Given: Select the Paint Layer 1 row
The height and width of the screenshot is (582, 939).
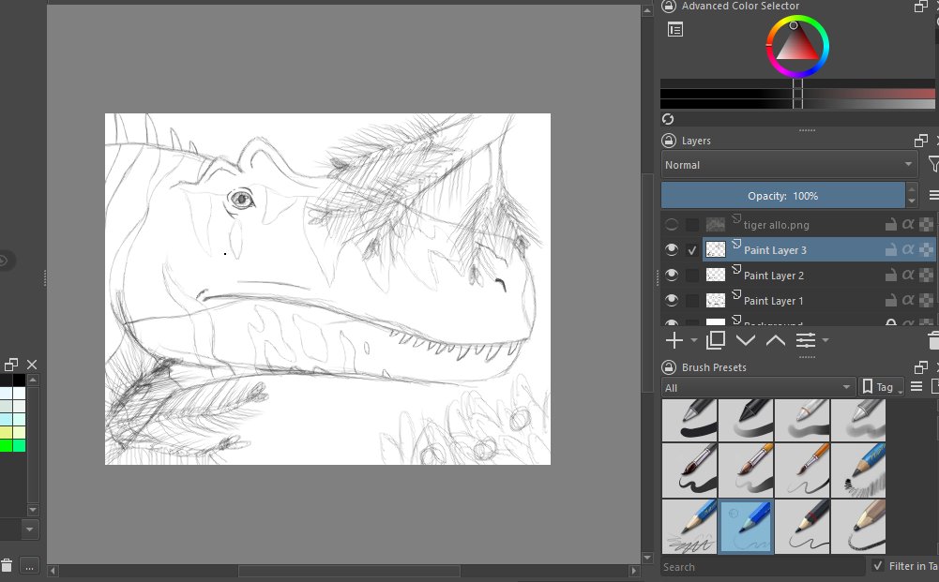Looking at the screenshot, I should 818,300.
